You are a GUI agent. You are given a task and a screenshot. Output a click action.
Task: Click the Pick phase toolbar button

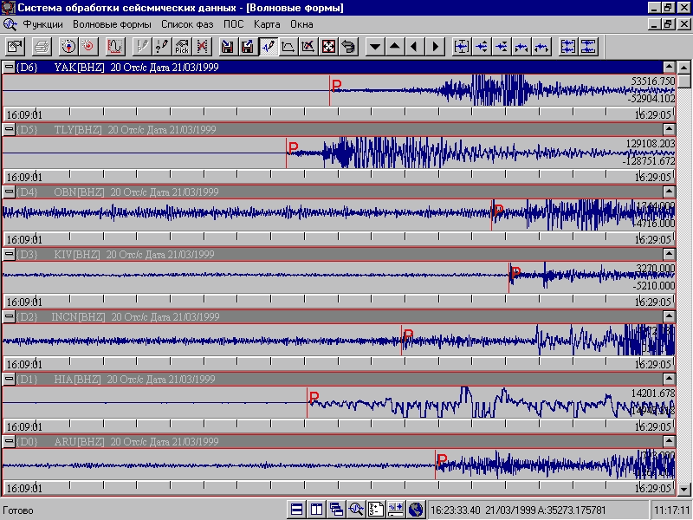click(x=182, y=46)
